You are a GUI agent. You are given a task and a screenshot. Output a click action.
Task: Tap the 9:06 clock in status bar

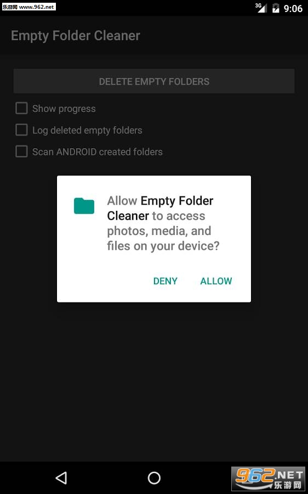(x=293, y=8)
